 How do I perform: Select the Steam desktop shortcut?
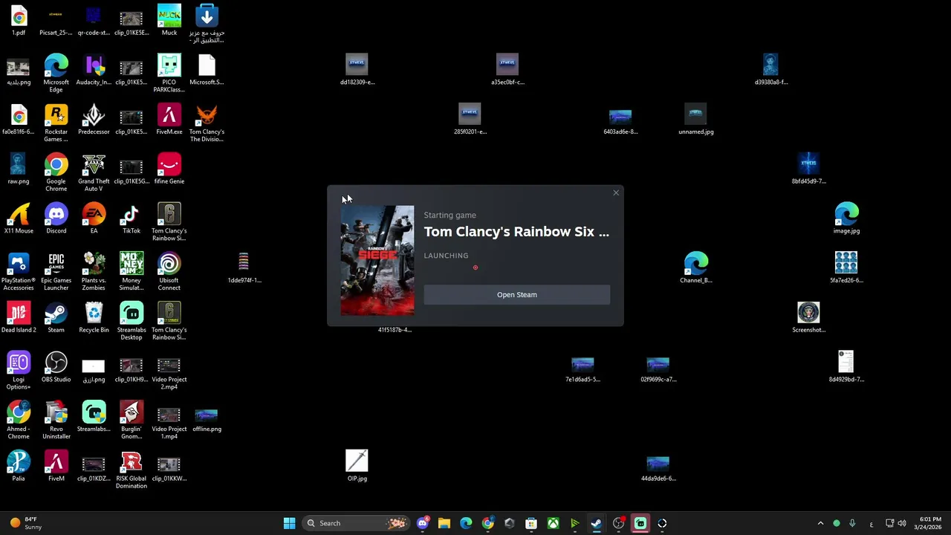56,318
